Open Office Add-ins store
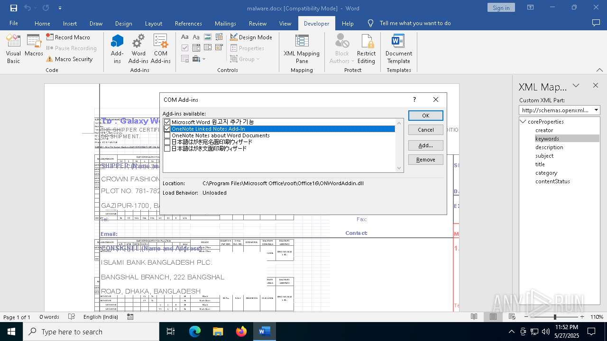The height and width of the screenshot is (341, 607). (117, 49)
